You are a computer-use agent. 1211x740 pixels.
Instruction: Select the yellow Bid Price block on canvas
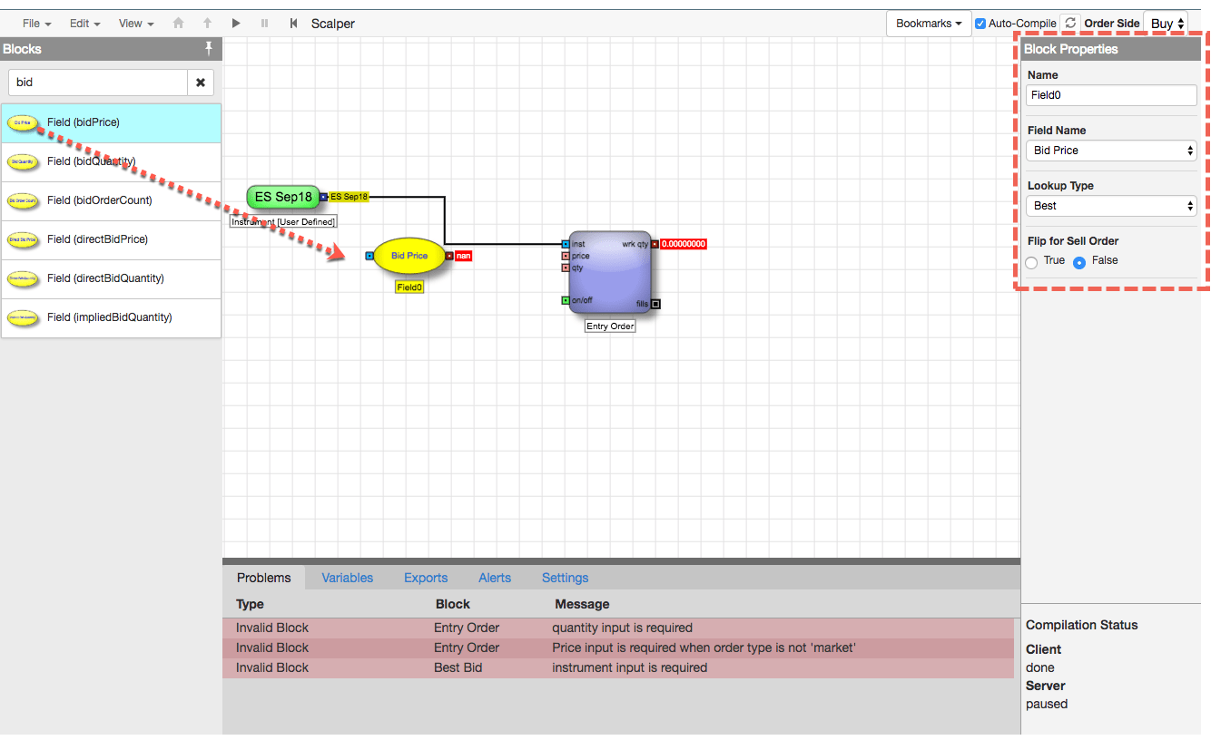[409, 256]
